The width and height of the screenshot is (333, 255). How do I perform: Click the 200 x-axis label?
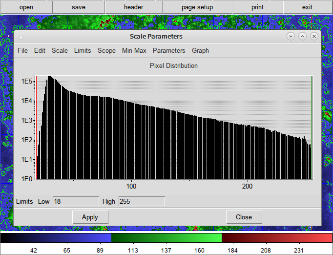(x=248, y=186)
